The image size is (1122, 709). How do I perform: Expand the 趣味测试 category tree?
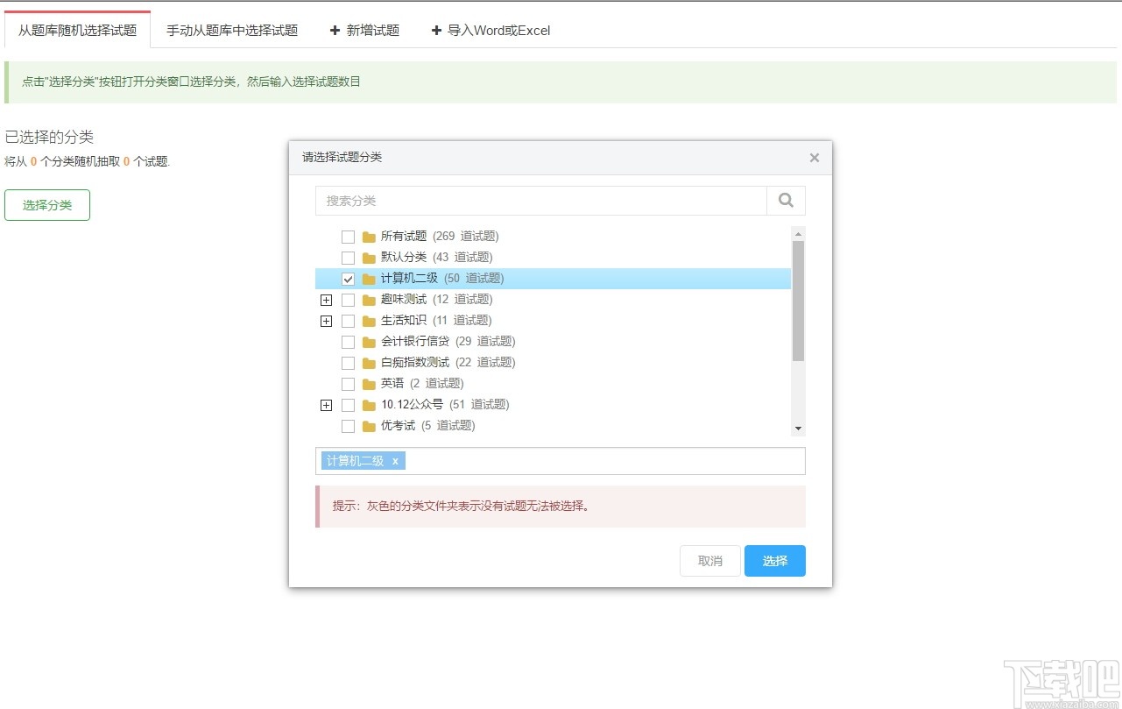[x=327, y=299]
